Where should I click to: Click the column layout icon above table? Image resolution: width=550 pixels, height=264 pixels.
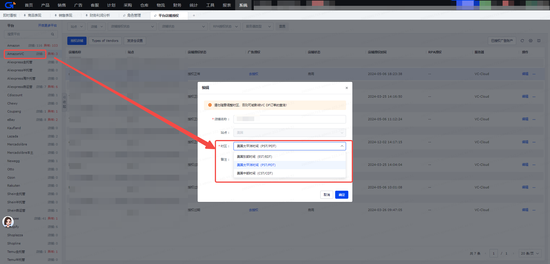539,41
